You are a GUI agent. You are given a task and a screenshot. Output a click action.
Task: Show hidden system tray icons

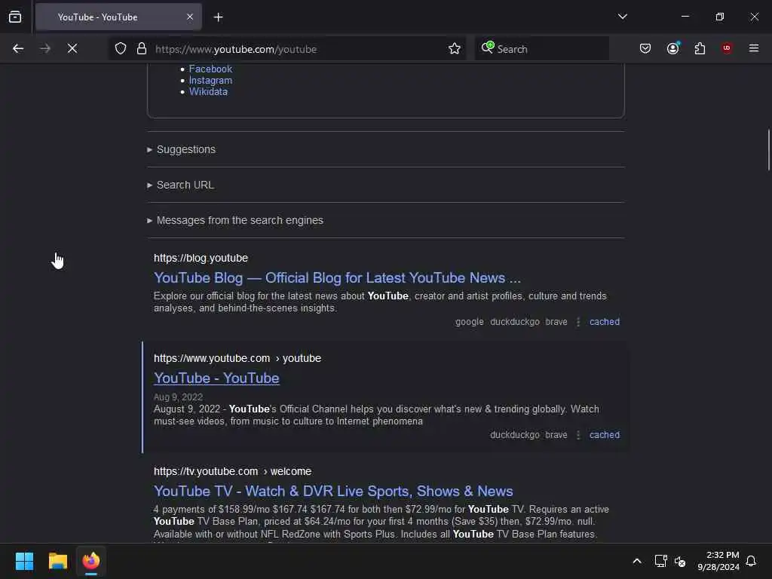coord(636,561)
